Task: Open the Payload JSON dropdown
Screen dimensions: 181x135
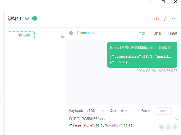Action: [x=95, y=111]
